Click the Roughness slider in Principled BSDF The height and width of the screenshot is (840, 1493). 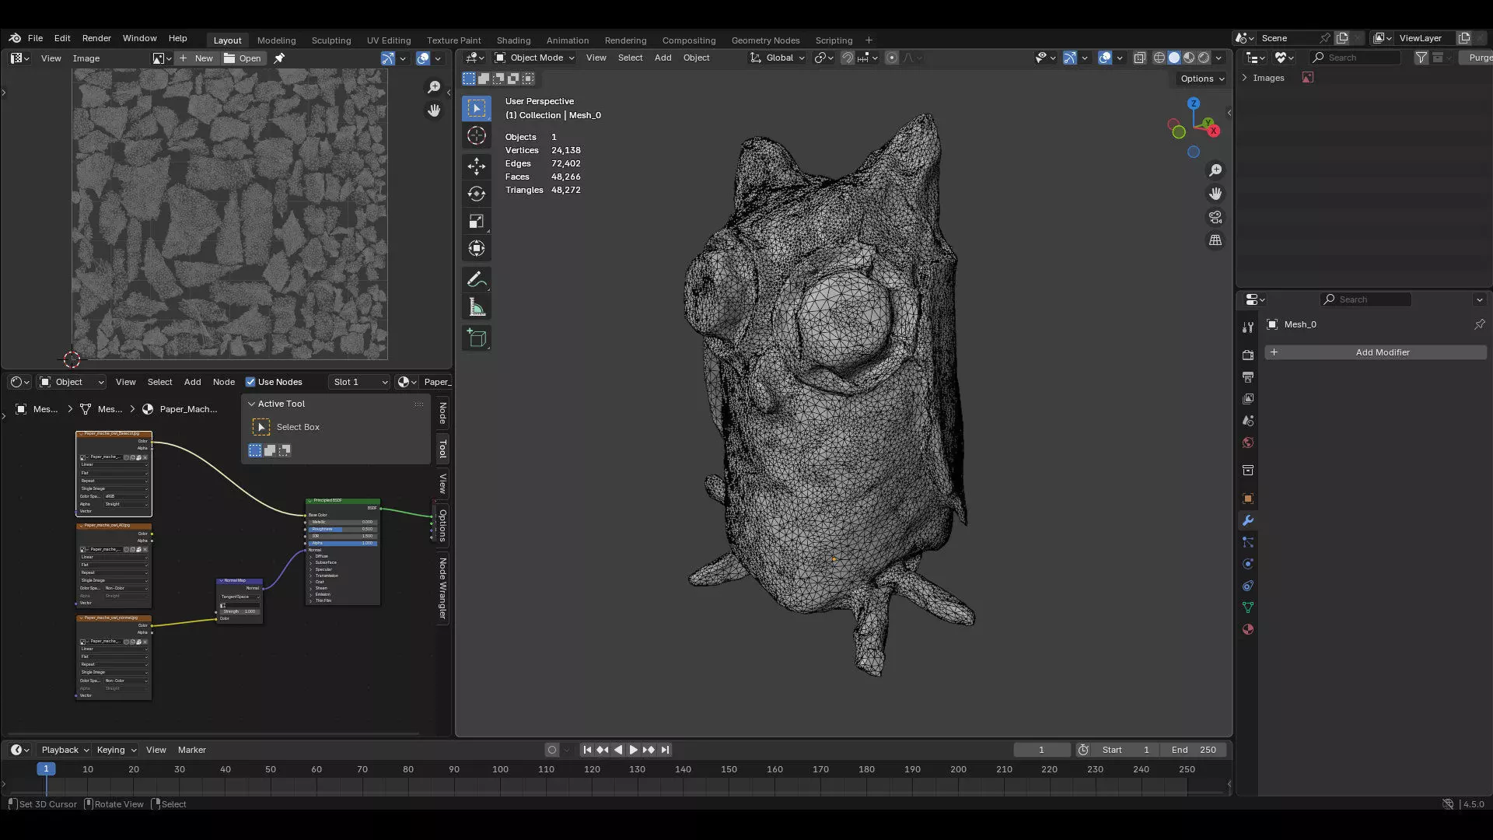coord(342,529)
